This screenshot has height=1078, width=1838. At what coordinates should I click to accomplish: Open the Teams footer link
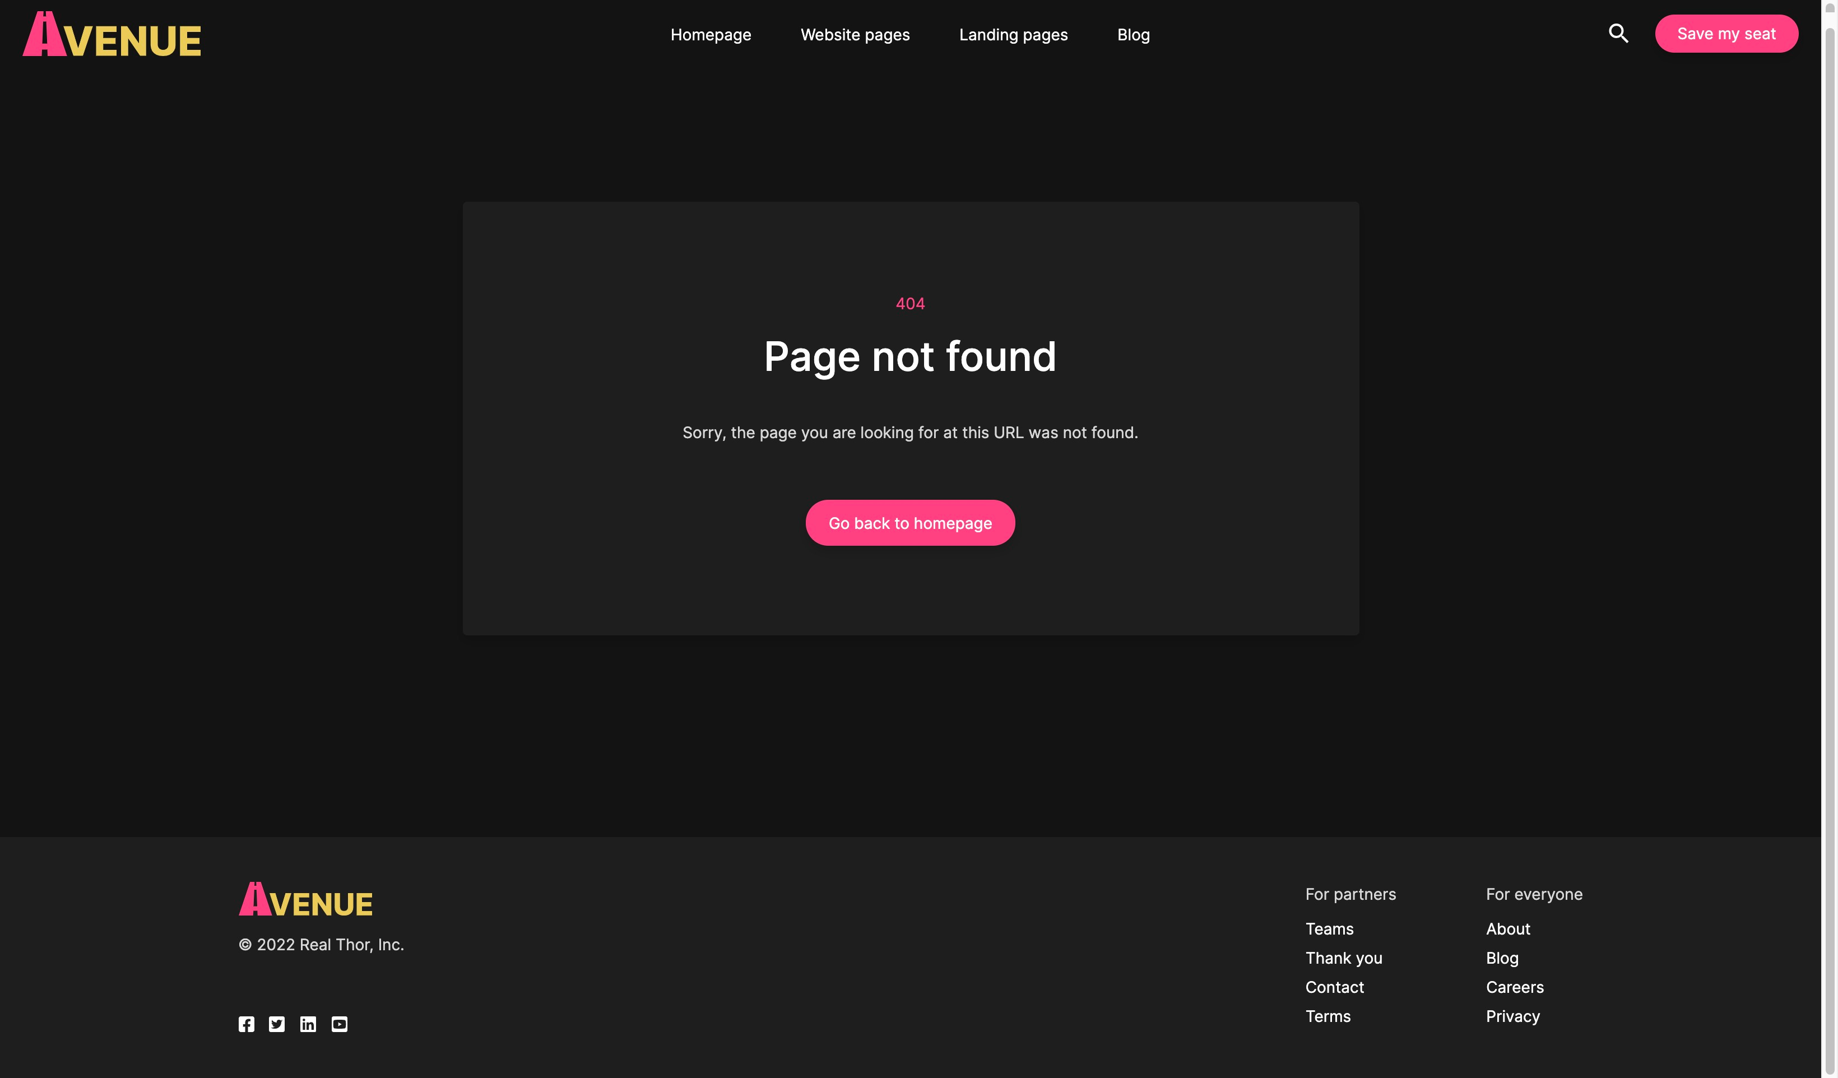pyautogui.click(x=1329, y=928)
